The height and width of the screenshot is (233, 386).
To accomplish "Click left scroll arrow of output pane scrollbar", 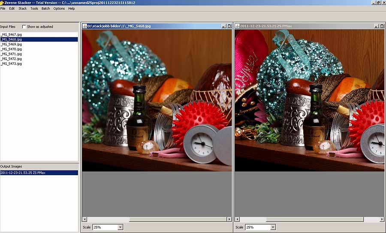I will (238, 219).
